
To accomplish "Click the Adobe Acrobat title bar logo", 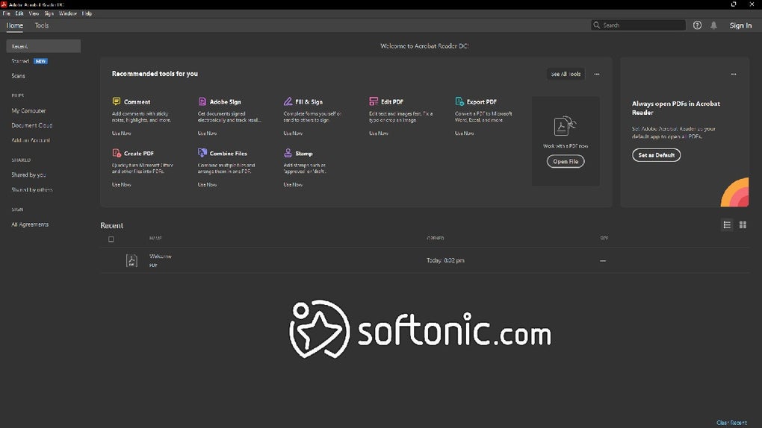I will [x=4, y=4].
